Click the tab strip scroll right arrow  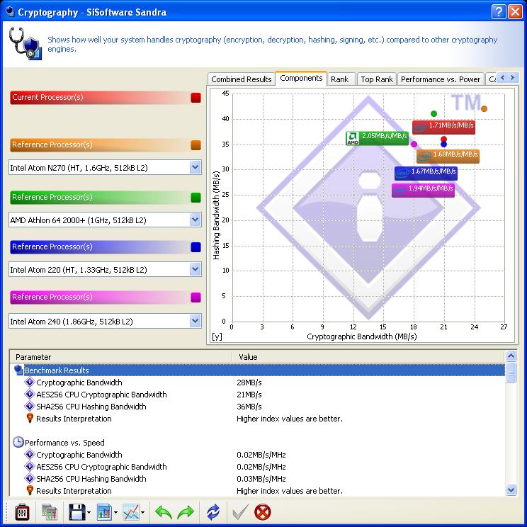point(513,78)
